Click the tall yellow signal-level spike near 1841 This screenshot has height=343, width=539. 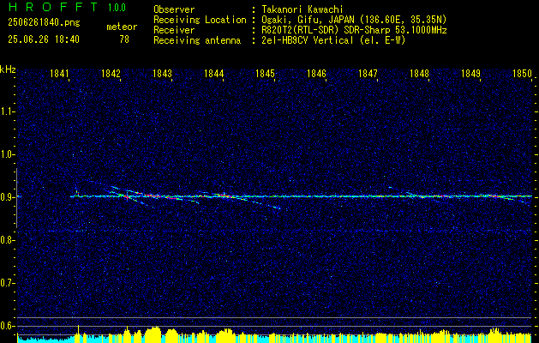[78, 333]
